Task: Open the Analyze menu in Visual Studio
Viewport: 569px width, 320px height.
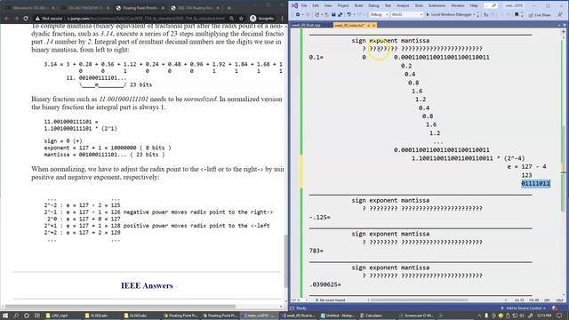Action: 403,5
